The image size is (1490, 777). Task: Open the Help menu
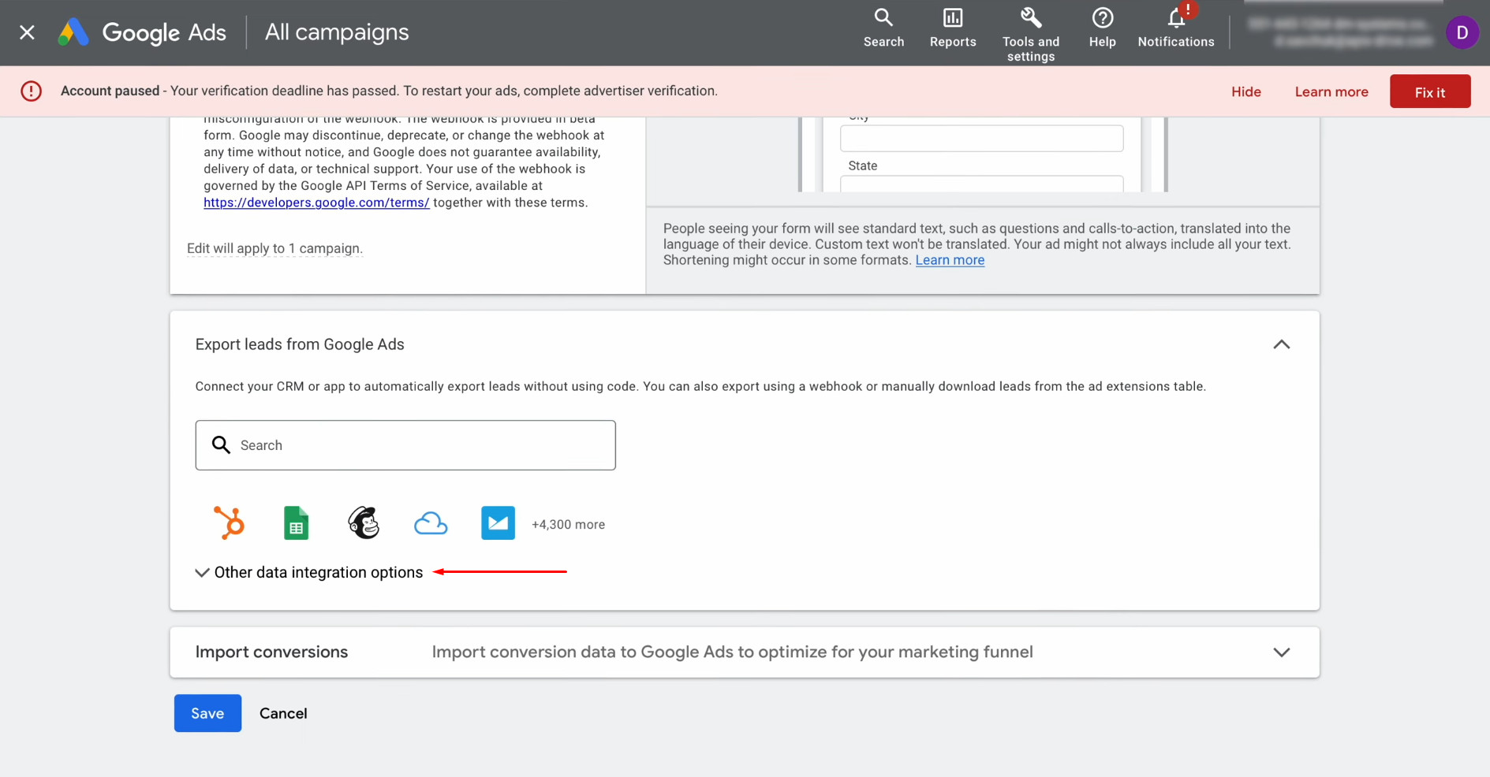1102,28
